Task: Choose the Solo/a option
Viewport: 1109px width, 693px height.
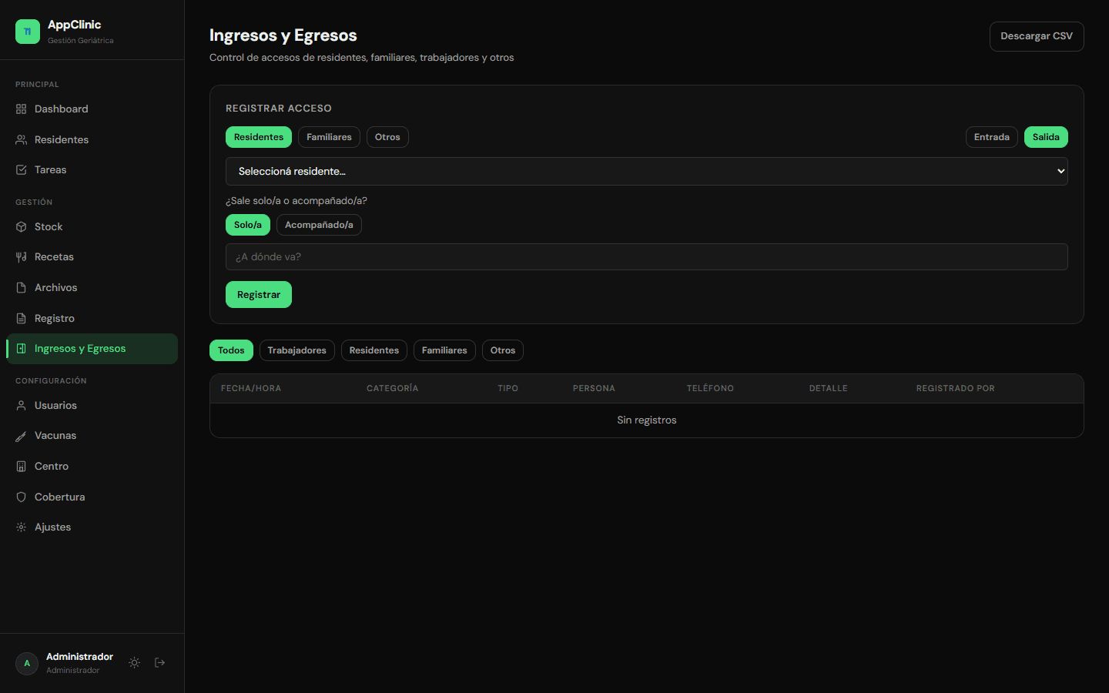Action: click(248, 225)
